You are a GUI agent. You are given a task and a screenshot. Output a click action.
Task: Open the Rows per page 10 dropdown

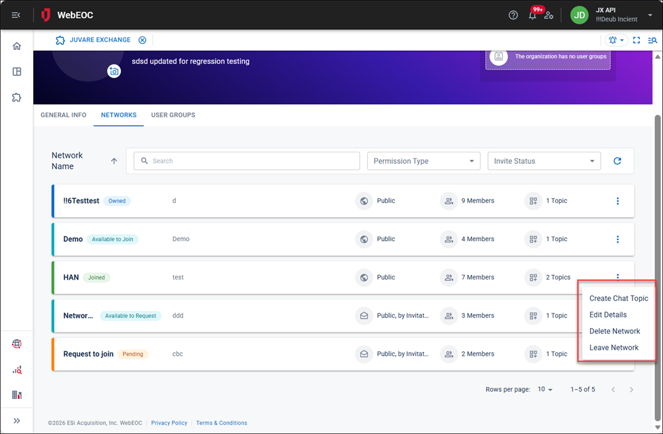pyautogui.click(x=545, y=389)
